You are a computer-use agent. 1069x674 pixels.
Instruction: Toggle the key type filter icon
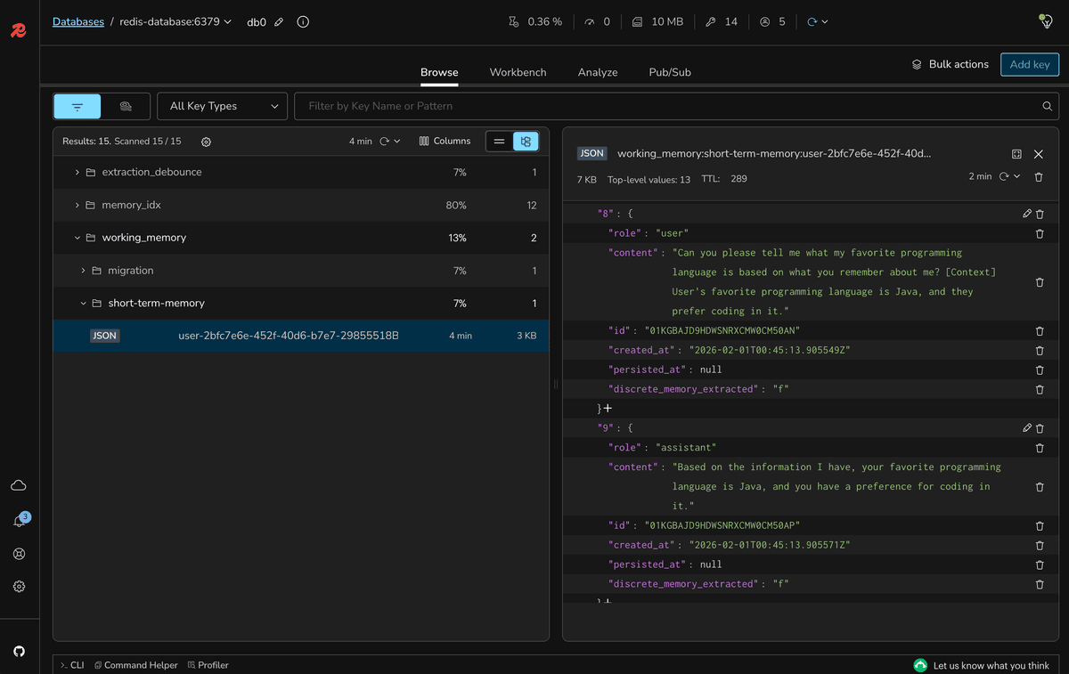point(77,105)
